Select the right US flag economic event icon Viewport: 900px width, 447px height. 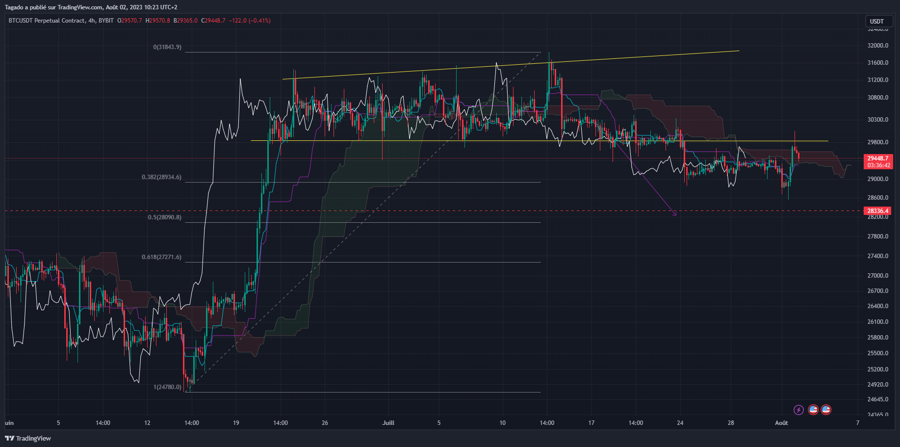827,410
